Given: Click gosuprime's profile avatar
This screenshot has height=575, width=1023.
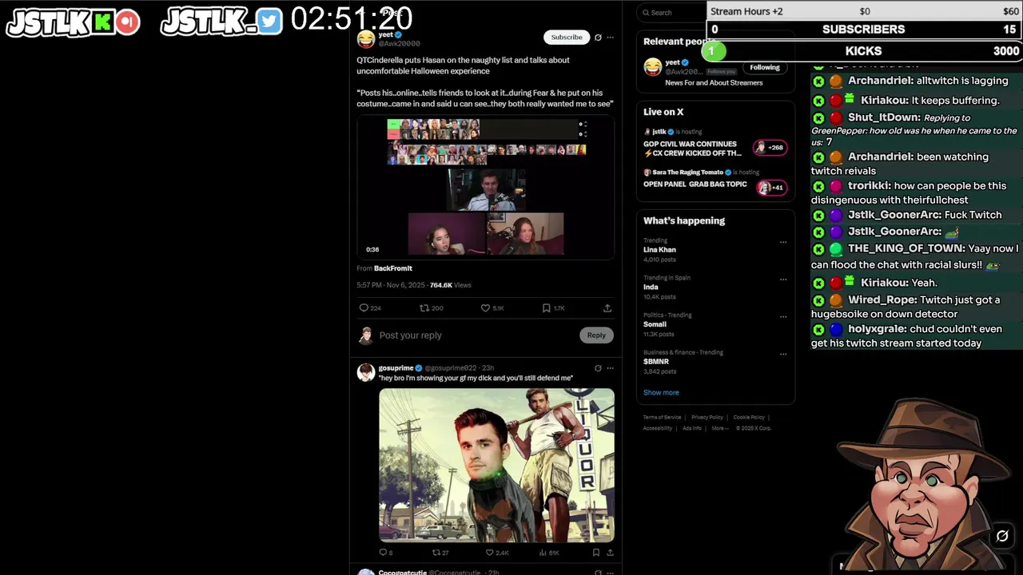Looking at the screenshot, I should (366, 373).
